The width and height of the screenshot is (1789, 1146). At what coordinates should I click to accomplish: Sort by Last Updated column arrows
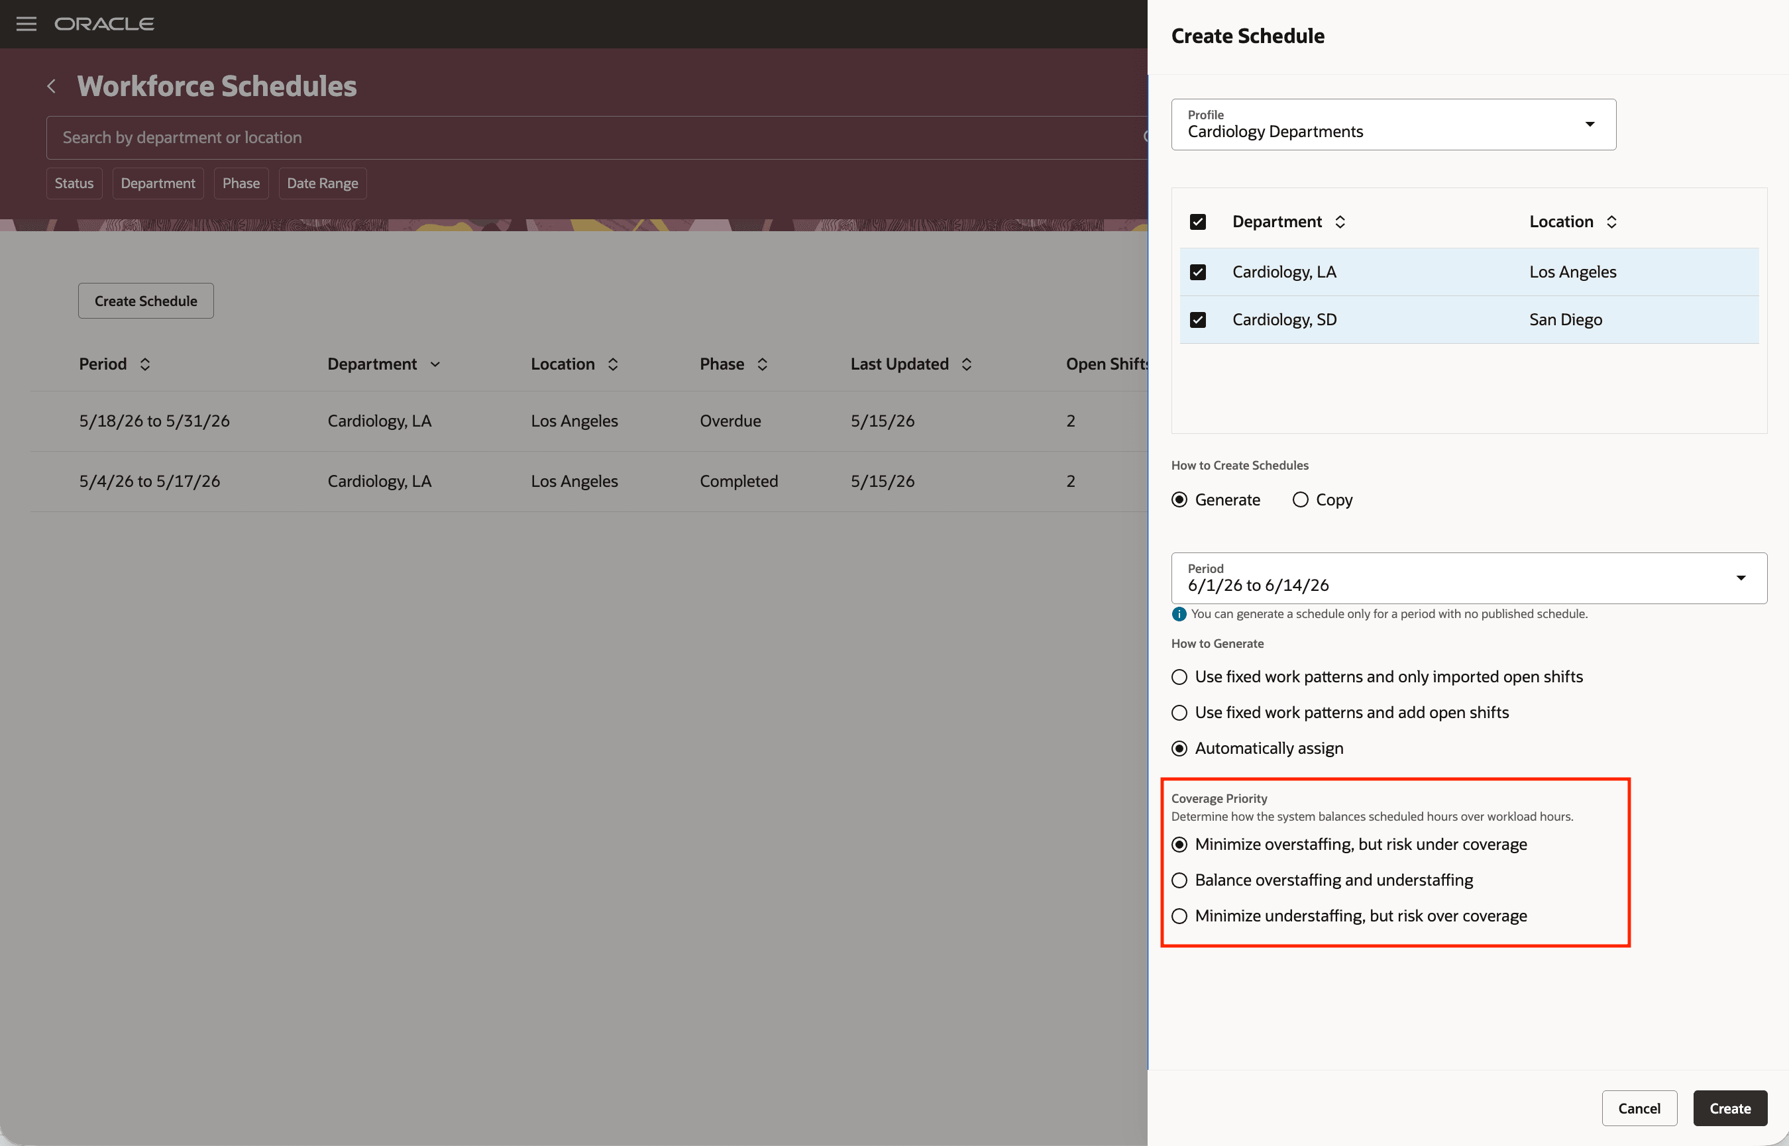coord(966,364)
